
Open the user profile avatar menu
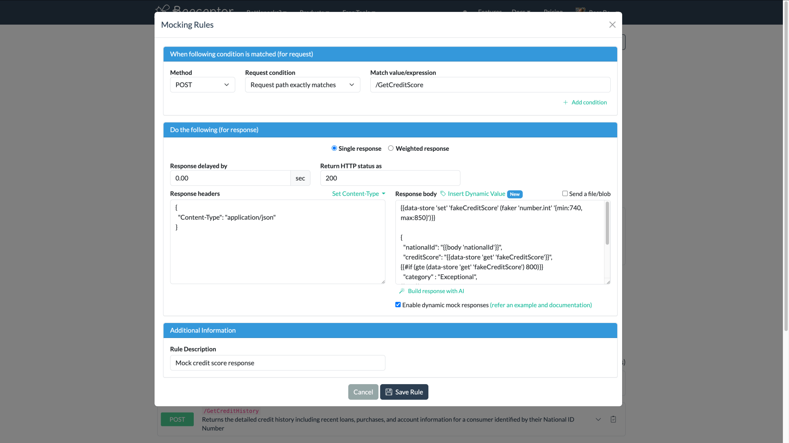click(x=580, y=11)
